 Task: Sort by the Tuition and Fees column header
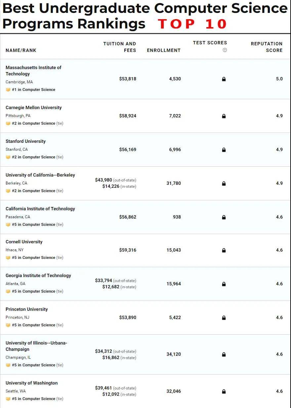[x=120, y=47]
